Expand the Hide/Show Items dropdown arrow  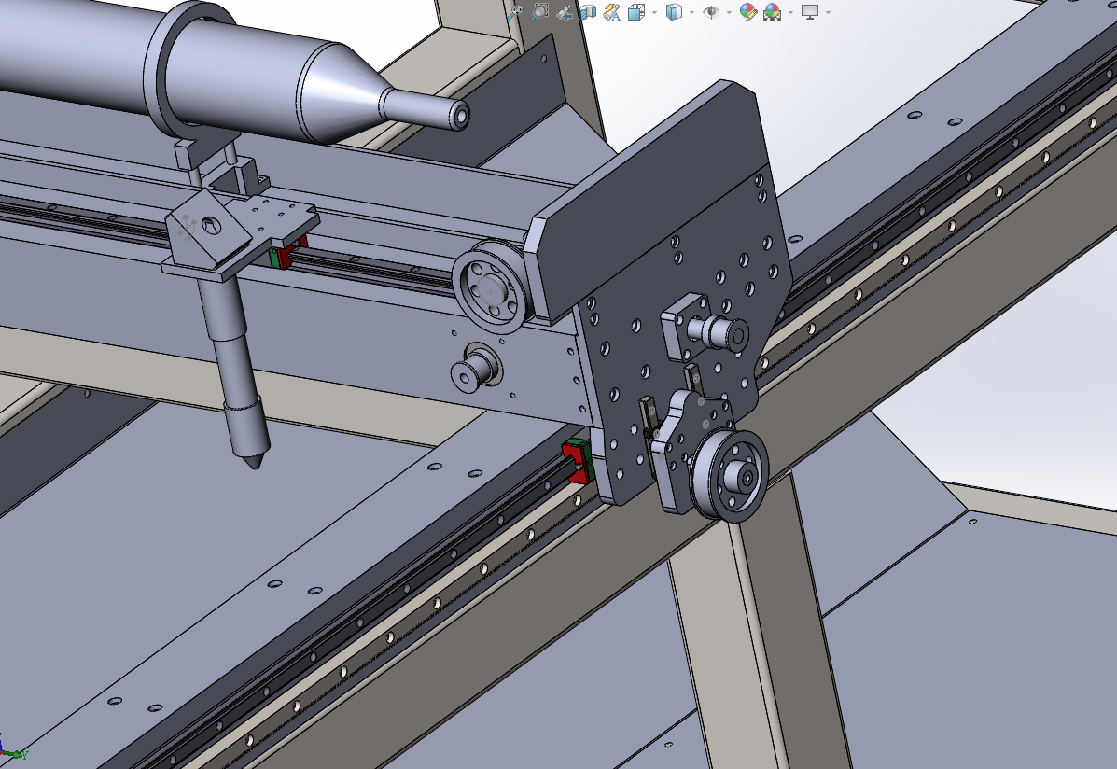pos(729,12)
